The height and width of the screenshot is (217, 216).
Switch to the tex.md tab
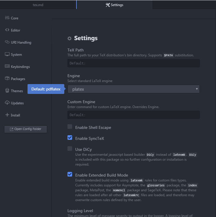(38, 5)
